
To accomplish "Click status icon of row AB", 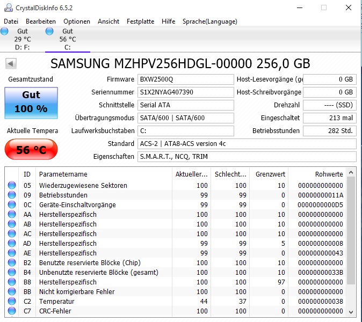I will point(12,224).
